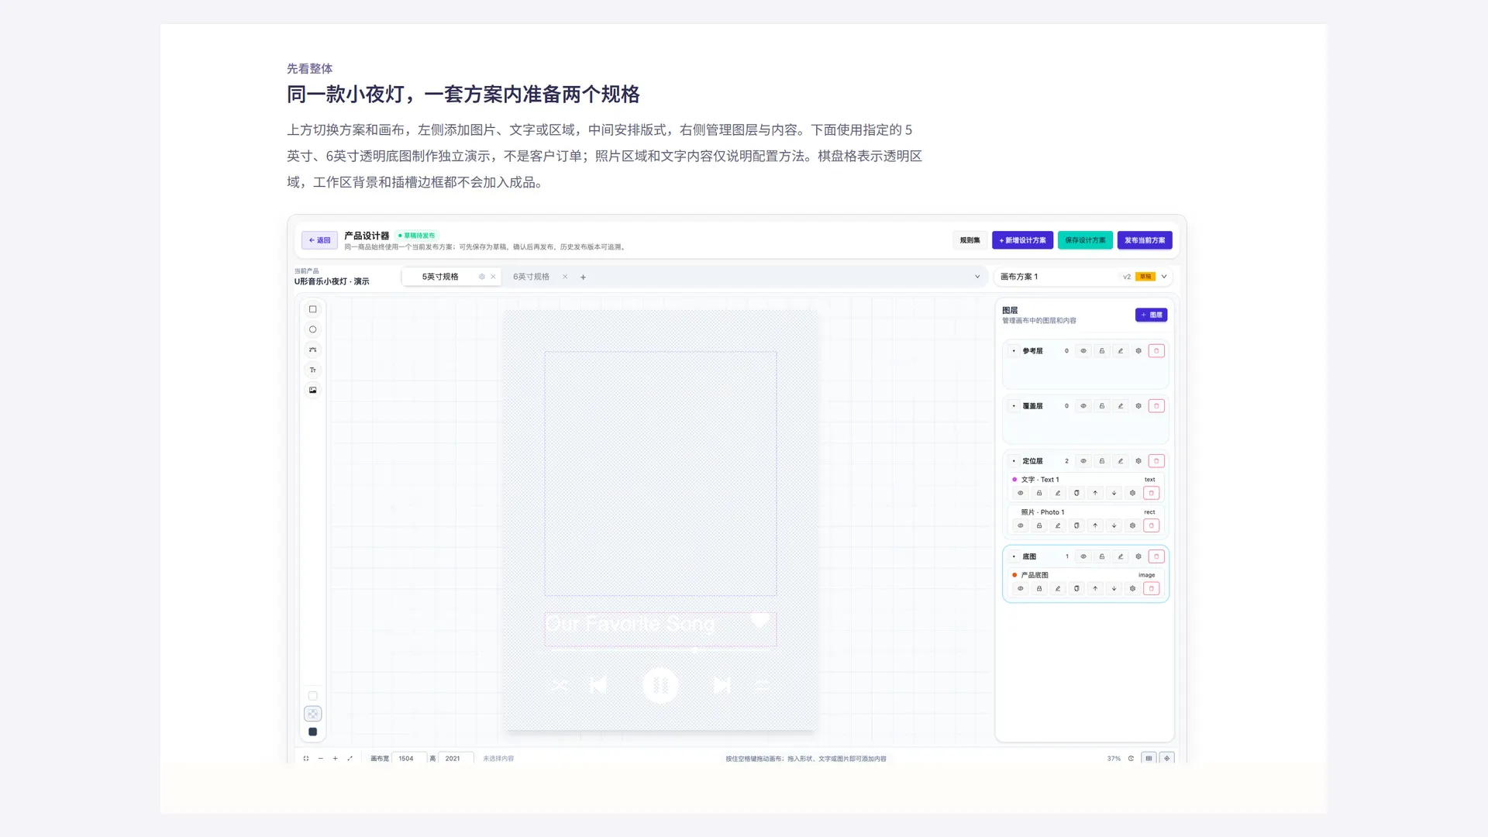The image size is (1488, 837).
Task: Click 新增设计方案 button
Action: click(1022, 240)
